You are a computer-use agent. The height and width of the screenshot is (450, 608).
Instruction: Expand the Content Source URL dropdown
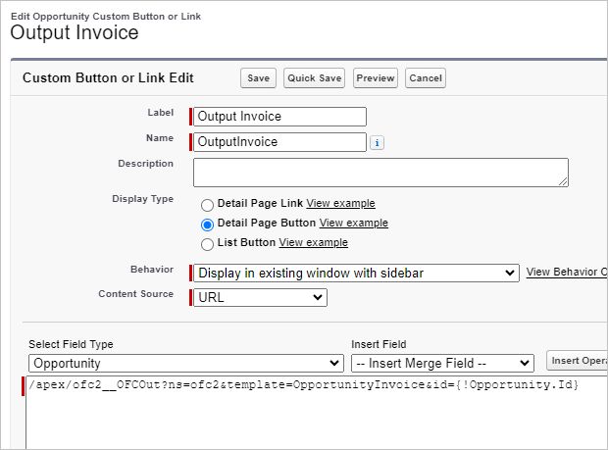click(x=260, y=297)
